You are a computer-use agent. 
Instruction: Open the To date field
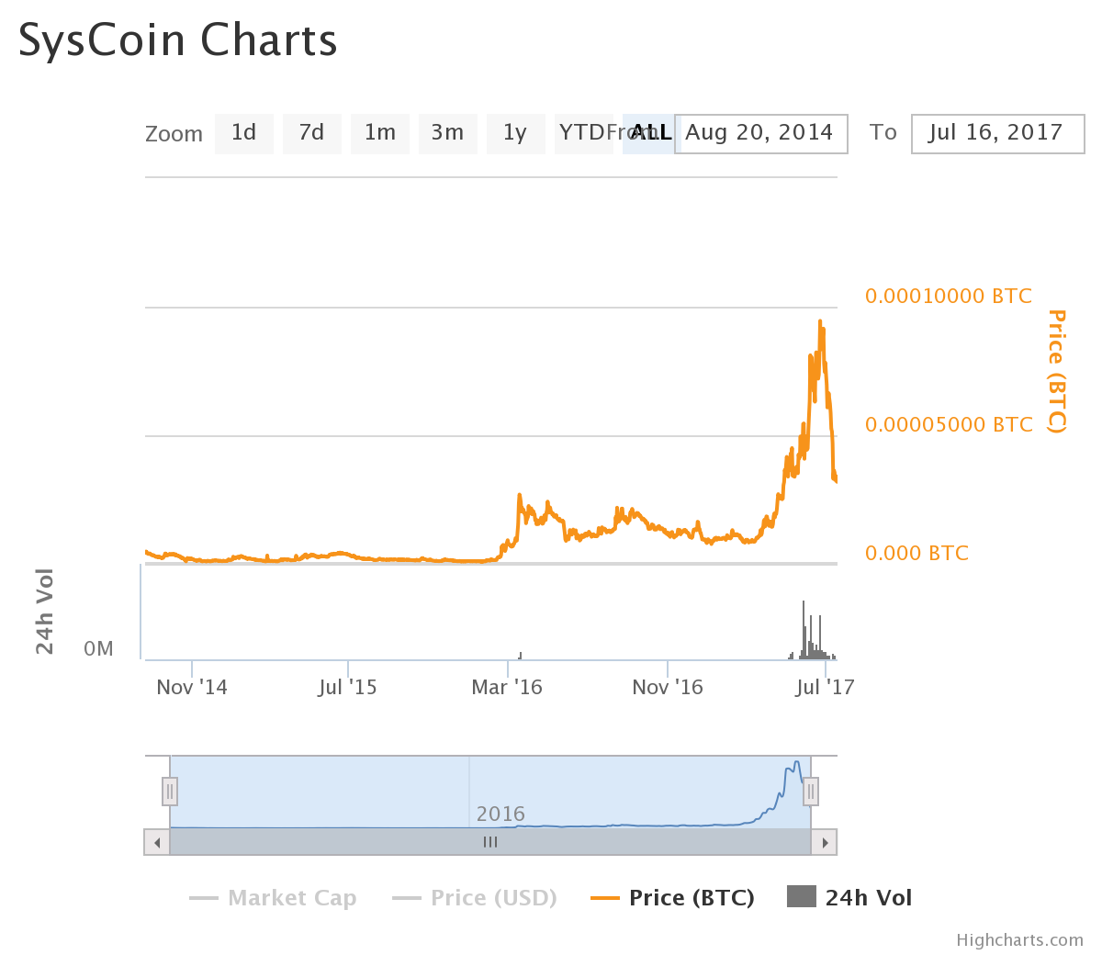(997, 133)
